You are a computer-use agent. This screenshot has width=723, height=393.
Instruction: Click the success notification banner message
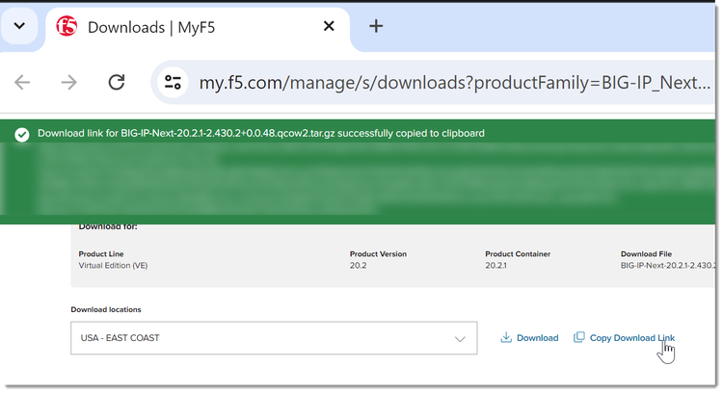[260, 133]
